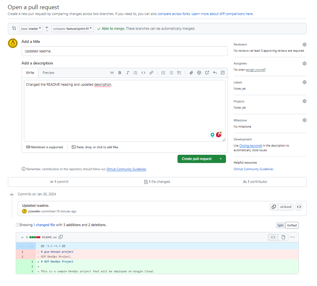The image size is (317, 286).
Task: Attach files with the paperclip icon
Action: tap(191, 73)
